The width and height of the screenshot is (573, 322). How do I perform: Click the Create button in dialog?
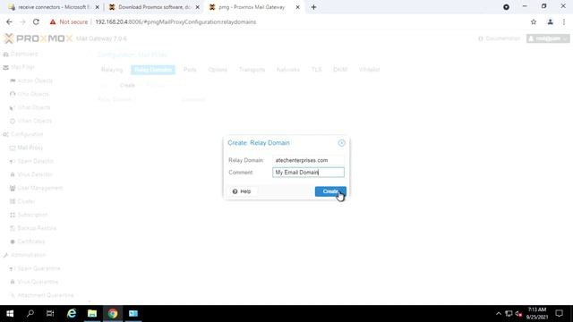330,191
